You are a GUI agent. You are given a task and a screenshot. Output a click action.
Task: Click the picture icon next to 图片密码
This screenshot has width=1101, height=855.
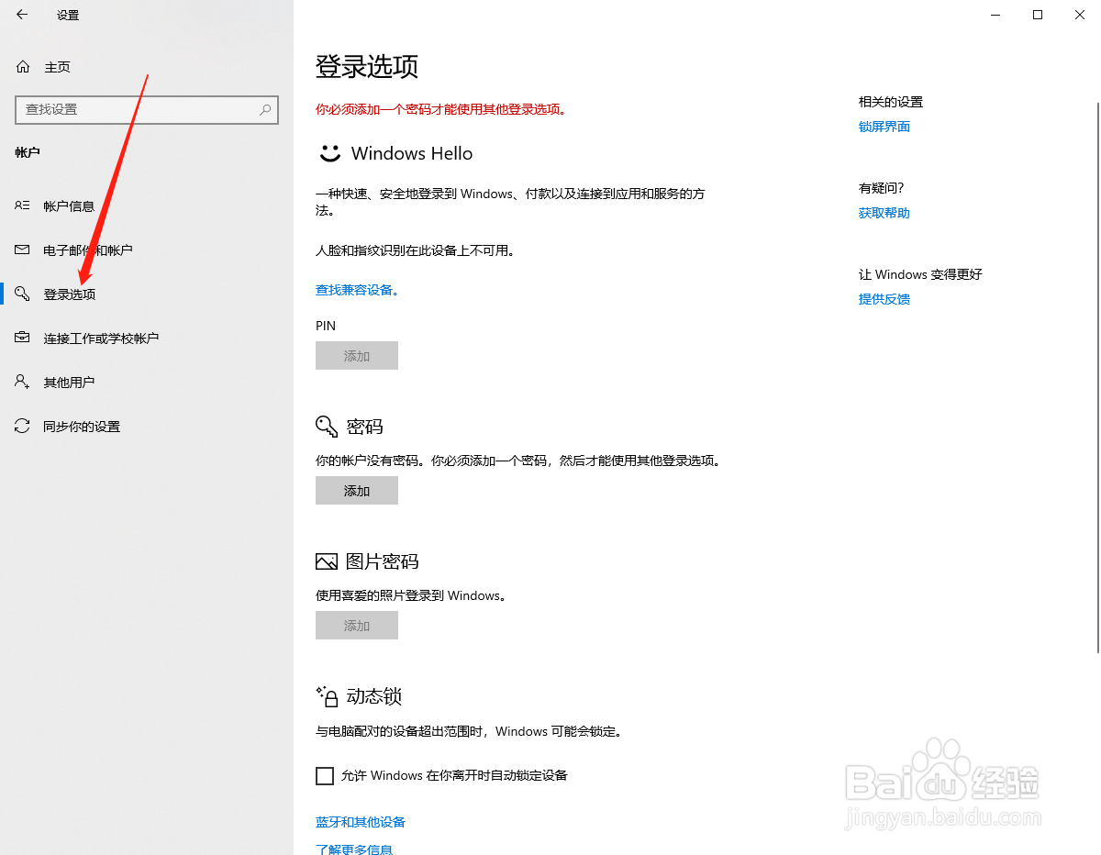pos(327,561)
